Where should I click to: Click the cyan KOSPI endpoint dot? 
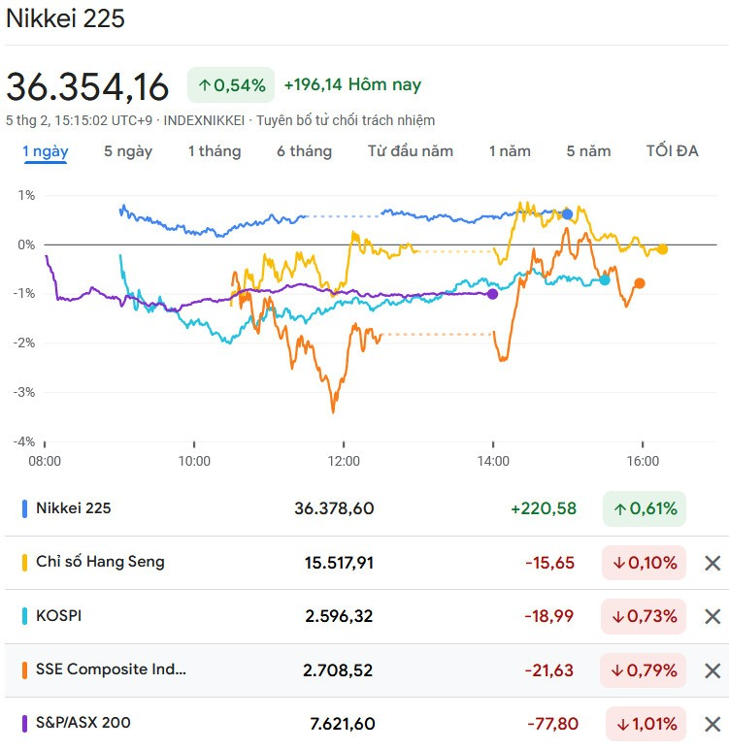click(x=605, y=279)
